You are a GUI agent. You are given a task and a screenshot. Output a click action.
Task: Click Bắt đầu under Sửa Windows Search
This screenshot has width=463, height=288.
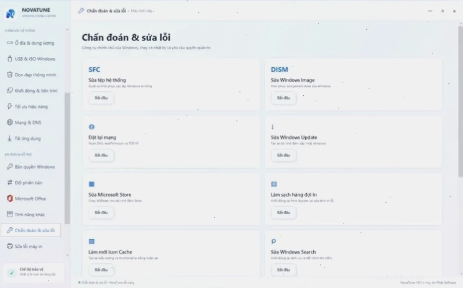283,270
